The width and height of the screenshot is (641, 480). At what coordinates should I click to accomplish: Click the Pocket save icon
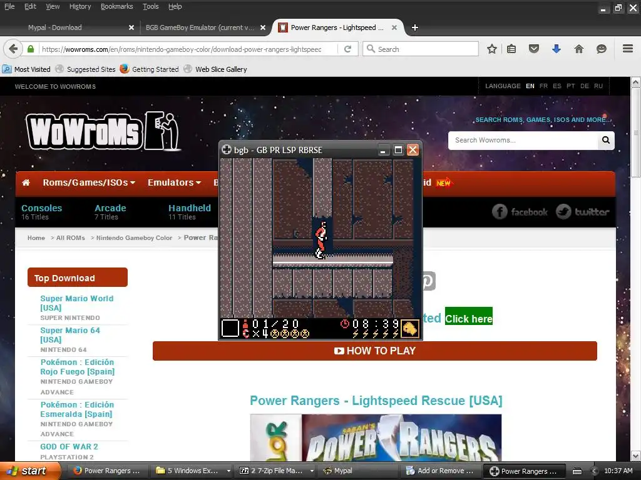pos(534,49)
